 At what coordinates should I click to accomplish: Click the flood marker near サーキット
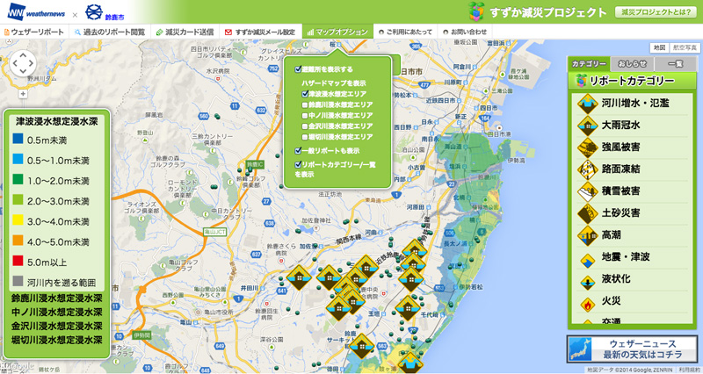coord(362,347)
